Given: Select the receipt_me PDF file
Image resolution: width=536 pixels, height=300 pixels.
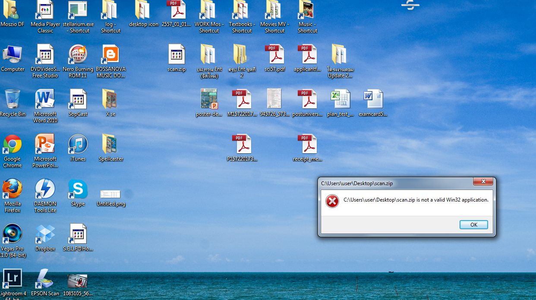Looking at the screenshot, I should point(308,144).
